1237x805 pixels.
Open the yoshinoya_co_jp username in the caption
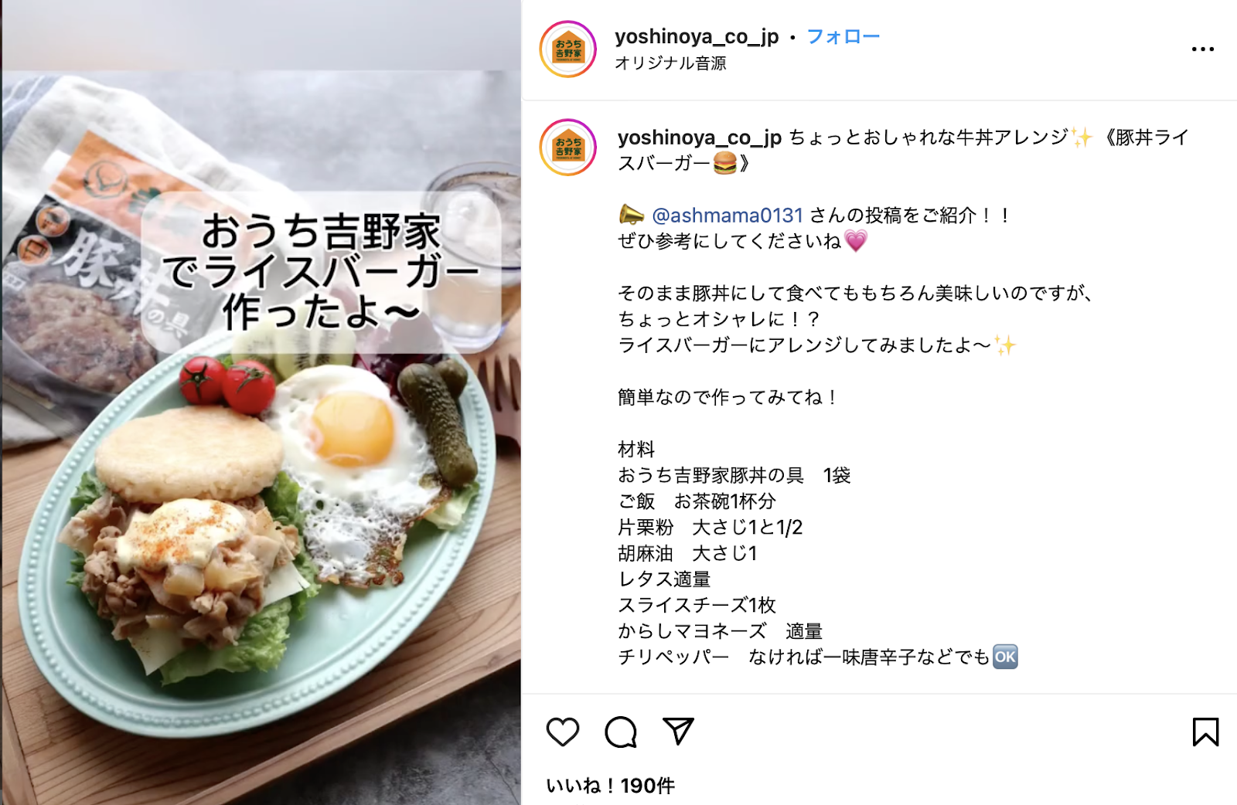click(x=700, y=138)
